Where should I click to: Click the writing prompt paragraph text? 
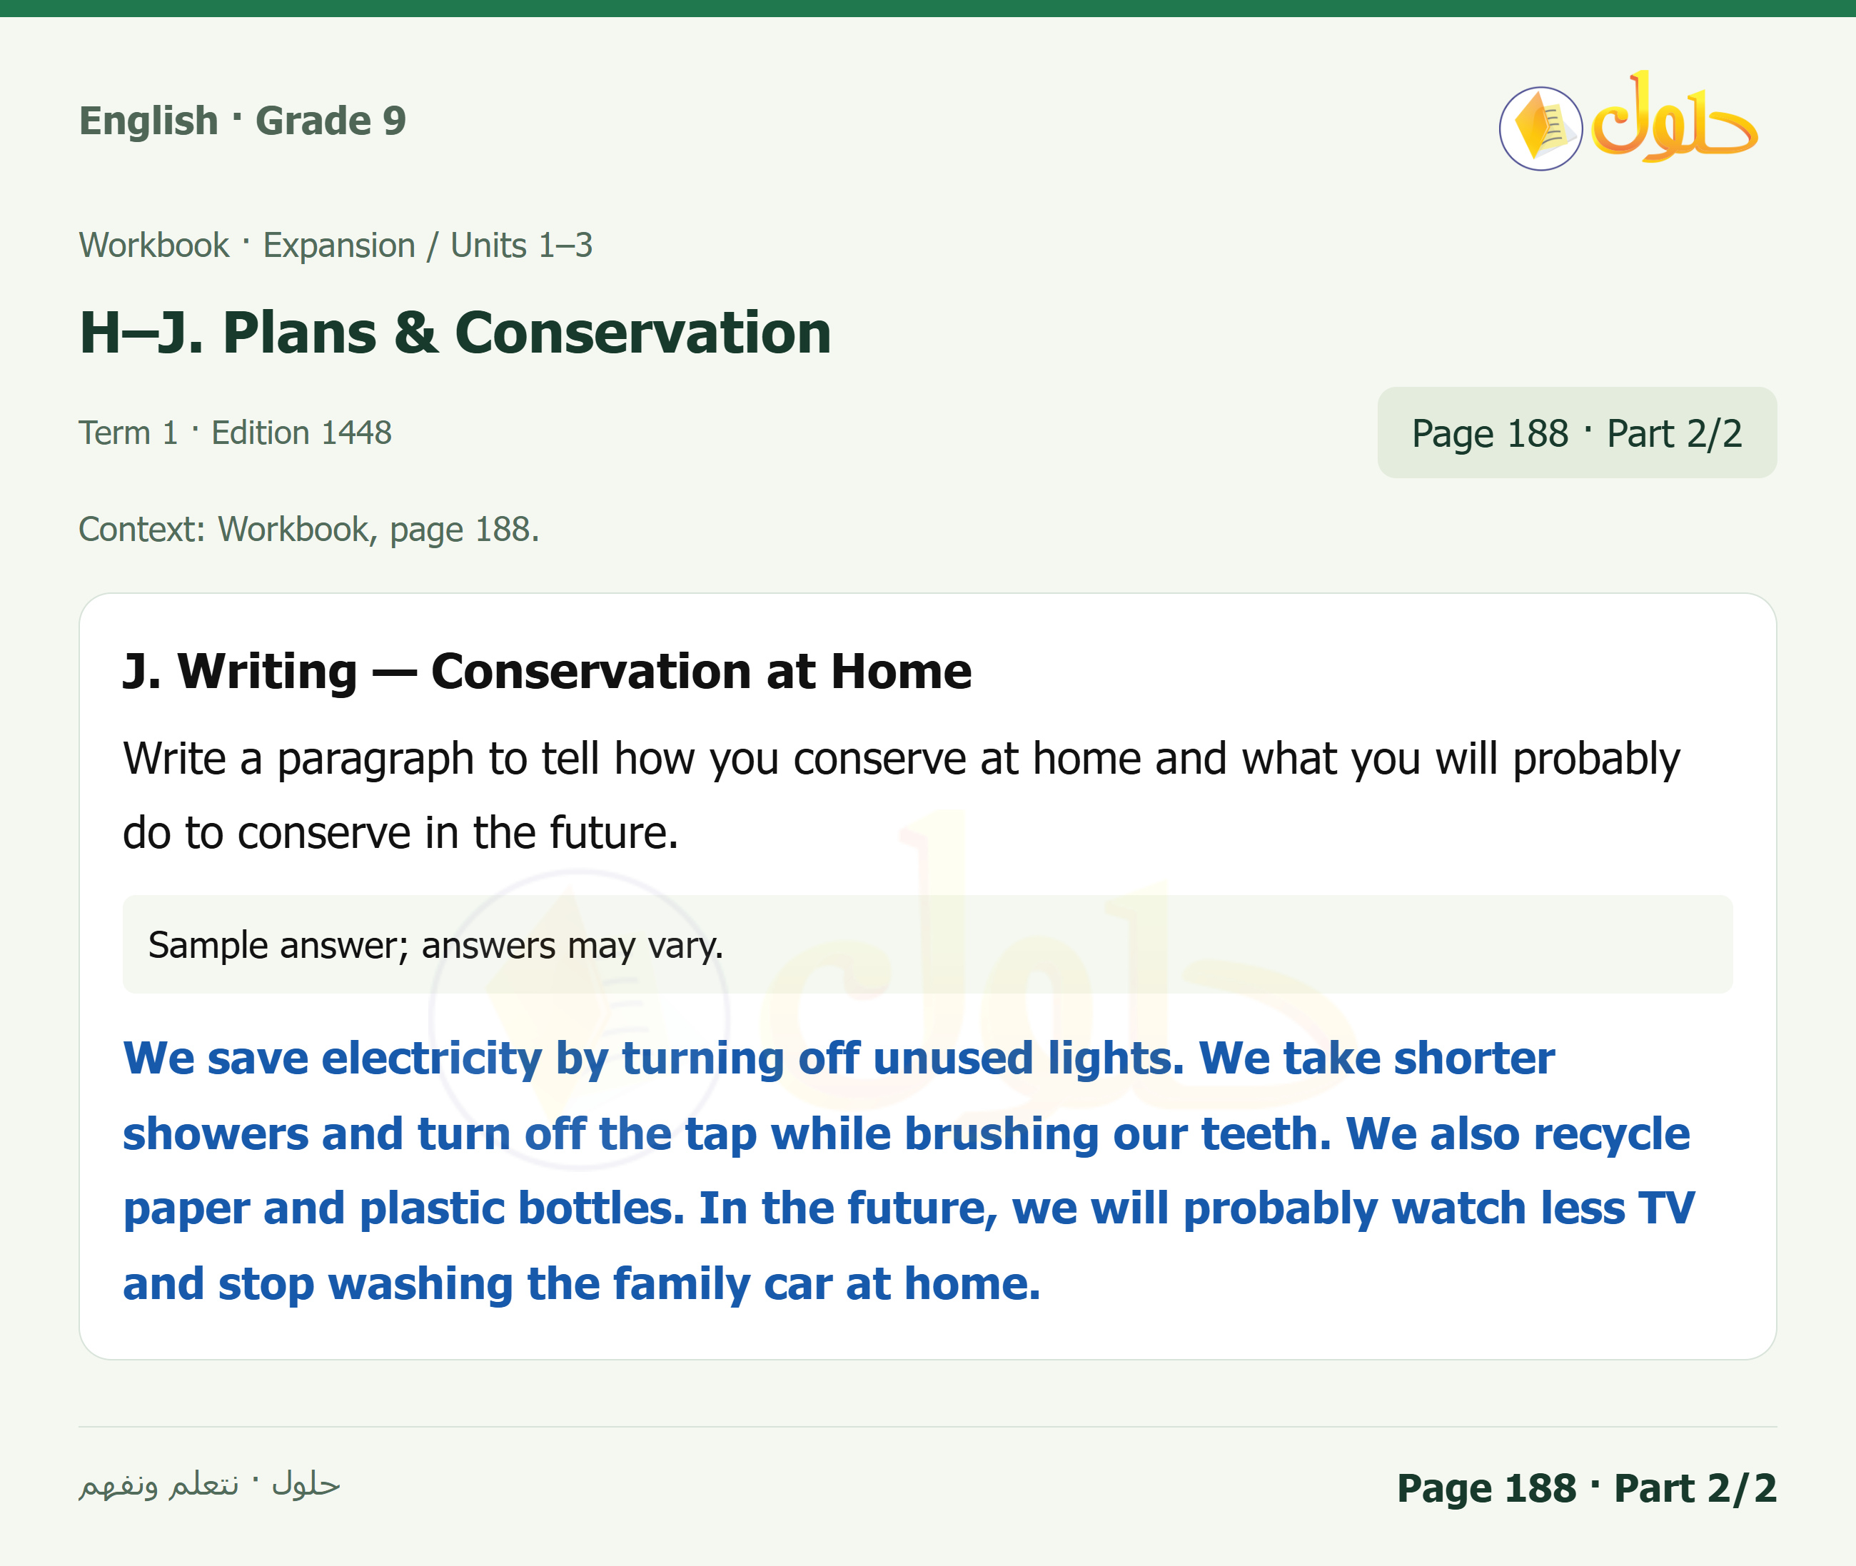[x=901, y=795]
